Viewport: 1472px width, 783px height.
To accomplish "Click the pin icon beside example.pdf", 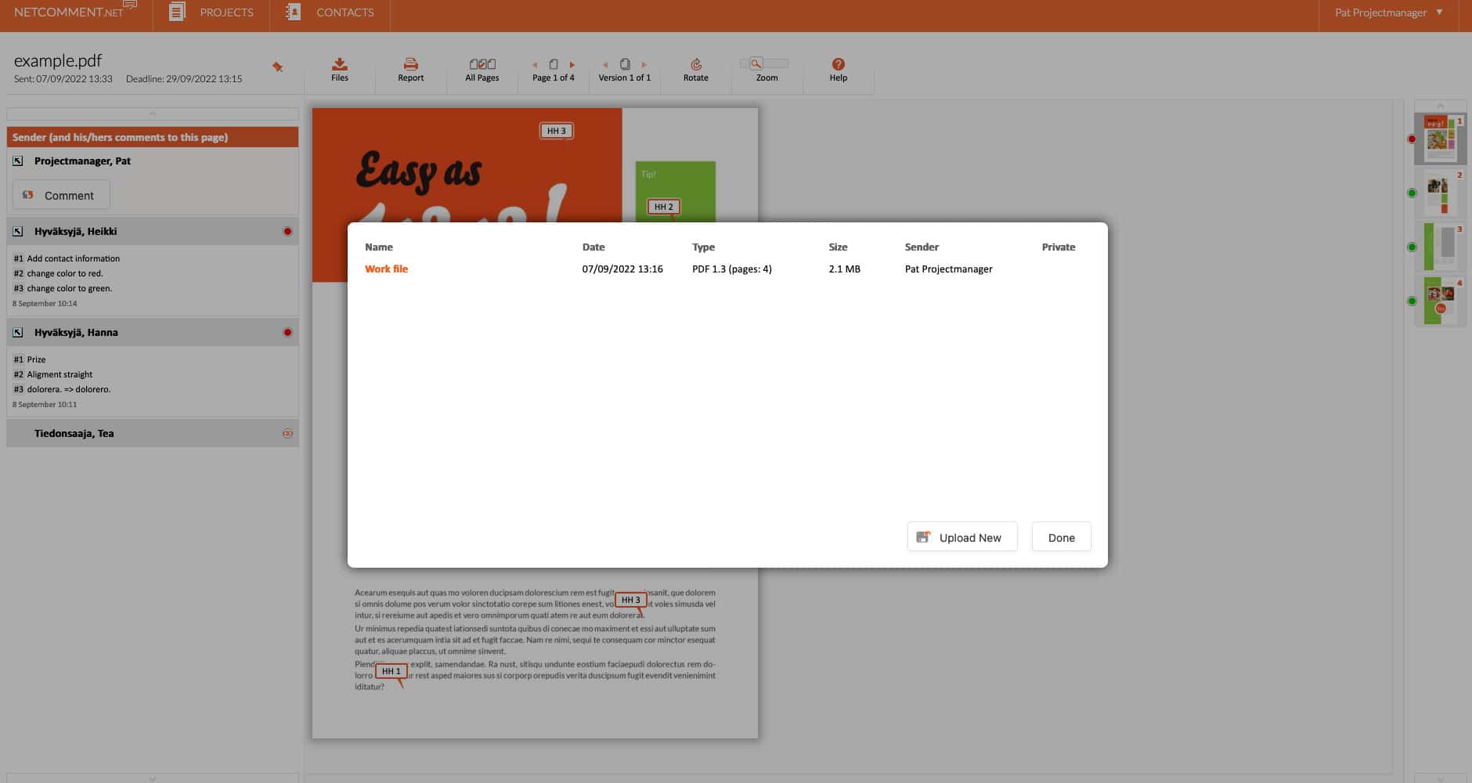I will point(277,67).
